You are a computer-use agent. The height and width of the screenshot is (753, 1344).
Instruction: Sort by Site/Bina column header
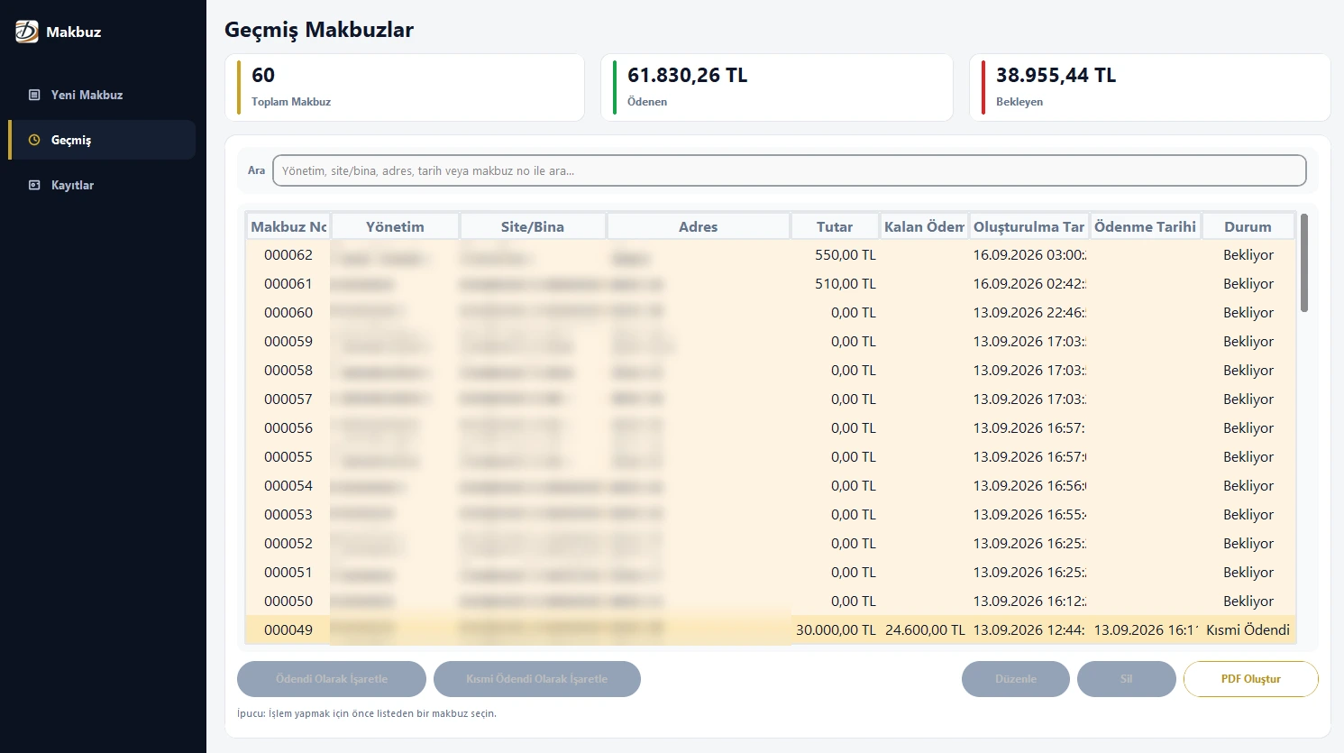(533, 226)
